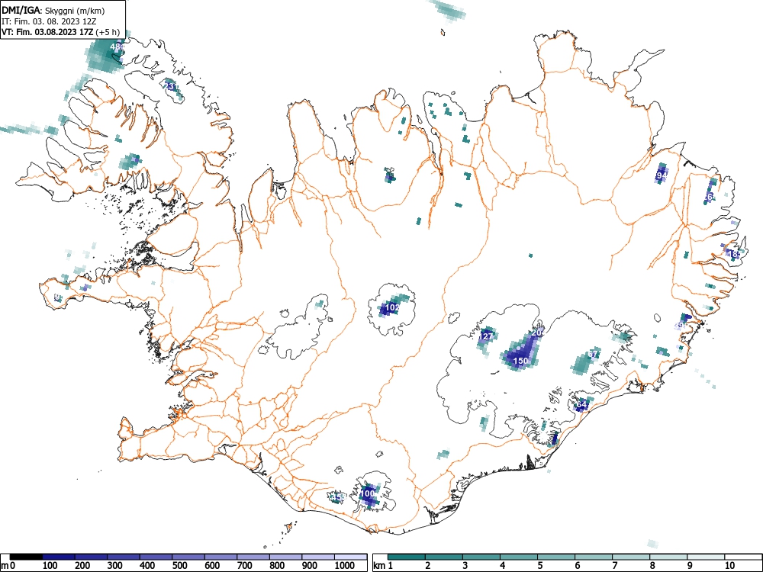763x572 pixels.
Task: Click the 4–5 km legend color segment
Action: 519,557
